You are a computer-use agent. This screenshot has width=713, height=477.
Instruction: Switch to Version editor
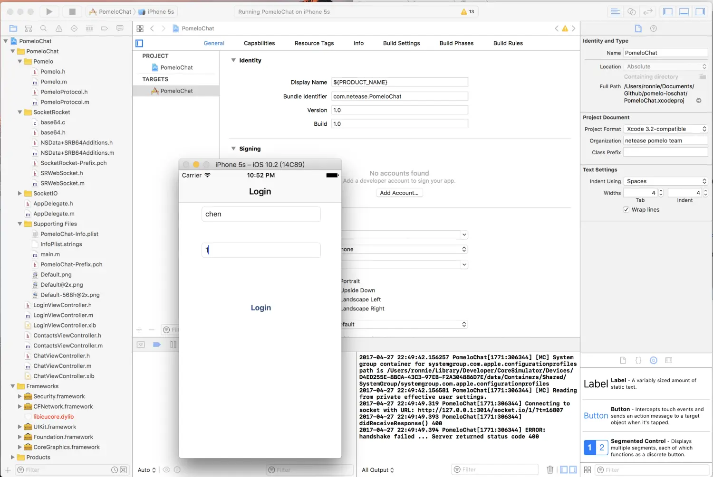(x=647, y=12)
